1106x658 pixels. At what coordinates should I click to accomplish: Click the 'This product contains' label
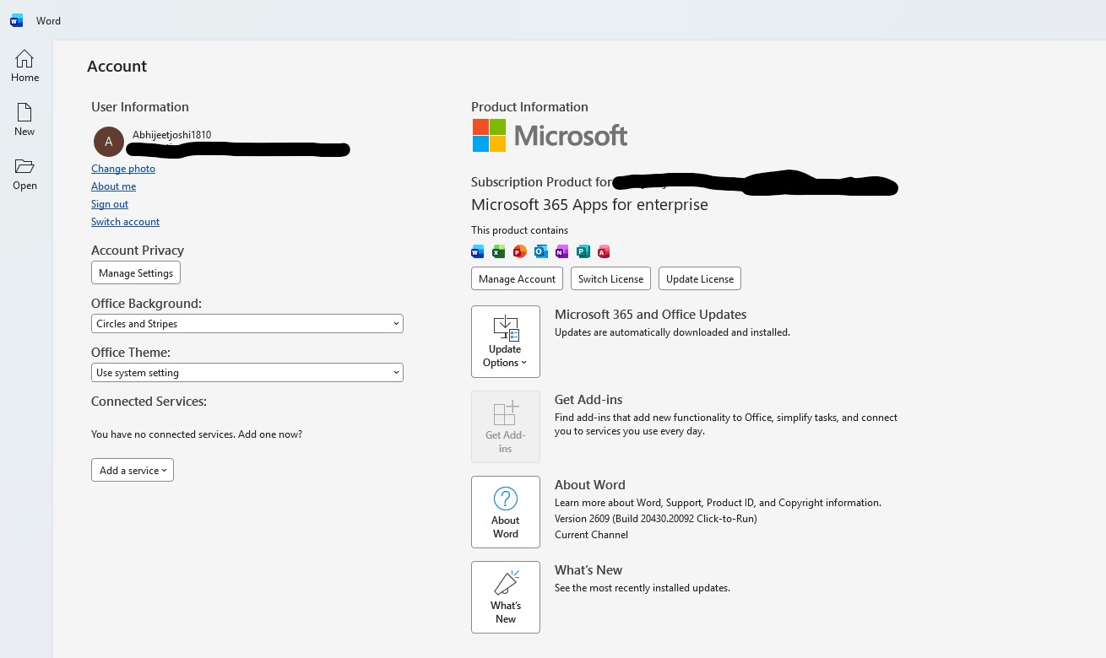[519, 230]
